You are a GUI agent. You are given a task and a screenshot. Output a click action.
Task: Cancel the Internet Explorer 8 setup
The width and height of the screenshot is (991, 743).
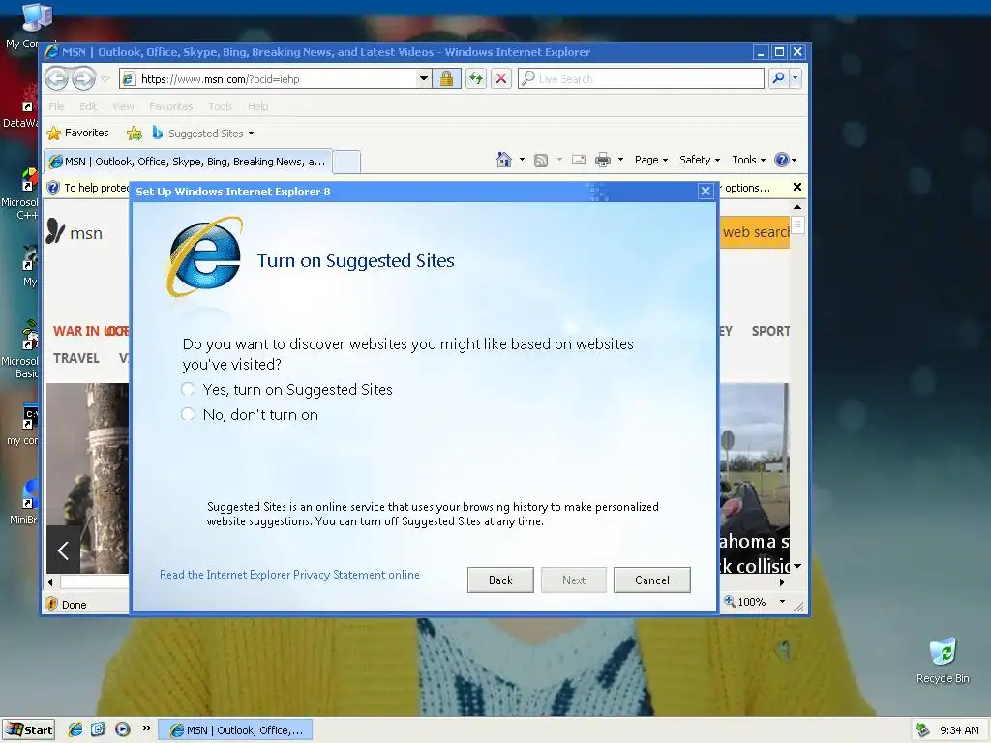[651, 580]
